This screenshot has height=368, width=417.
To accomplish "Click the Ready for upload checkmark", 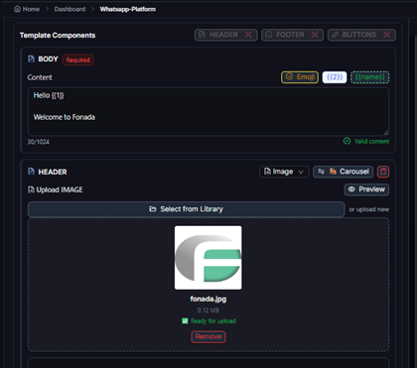I will point(185,320).
